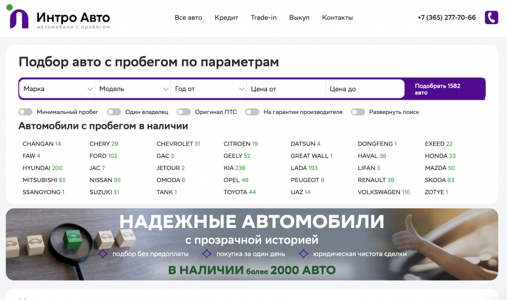Click into the Цена до field
Screen dimensions: 507x300
coord(365,89)
